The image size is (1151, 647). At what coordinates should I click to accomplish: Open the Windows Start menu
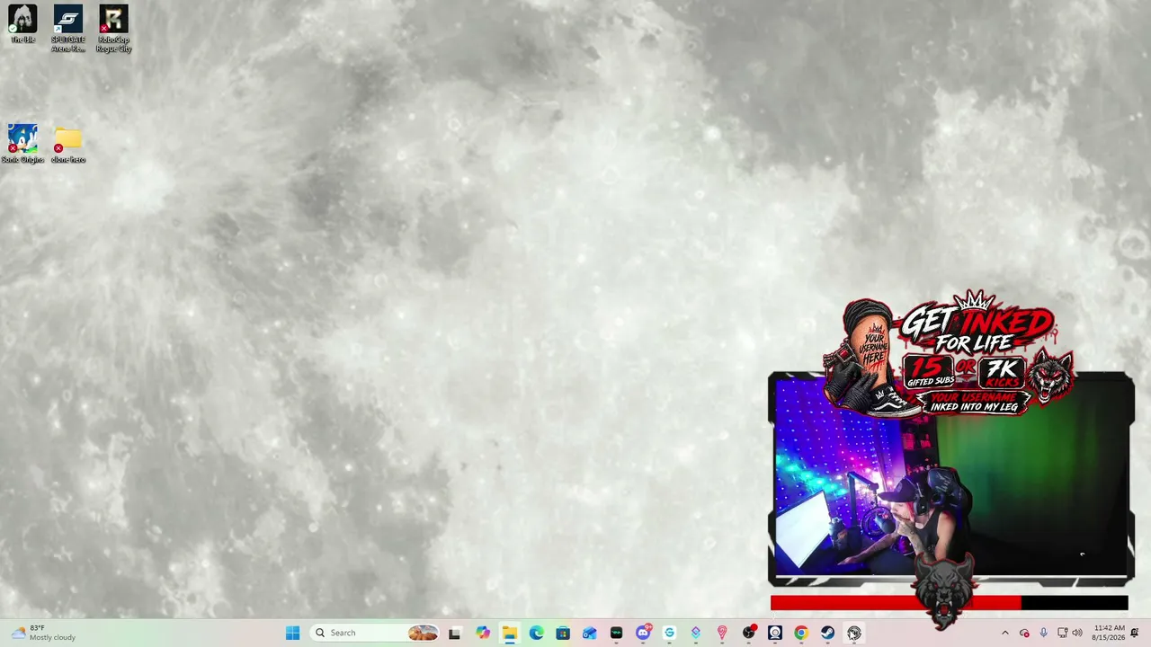292,633
